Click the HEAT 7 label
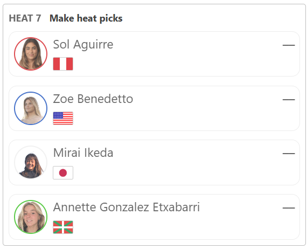Screen dimensions: 307x249 (x=25, y=18)
